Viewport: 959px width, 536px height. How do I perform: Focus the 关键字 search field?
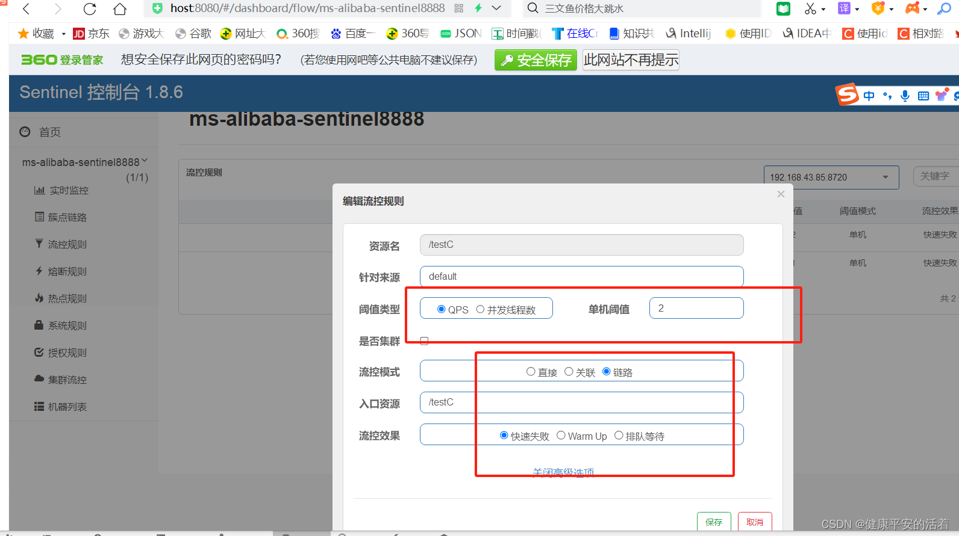(936, 176)
